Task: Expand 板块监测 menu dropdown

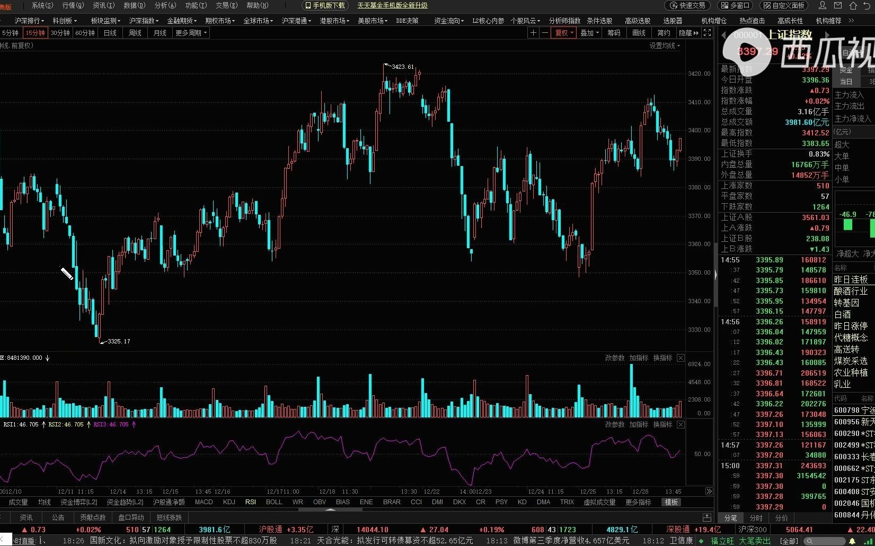Action: click(x=105, y=21)
